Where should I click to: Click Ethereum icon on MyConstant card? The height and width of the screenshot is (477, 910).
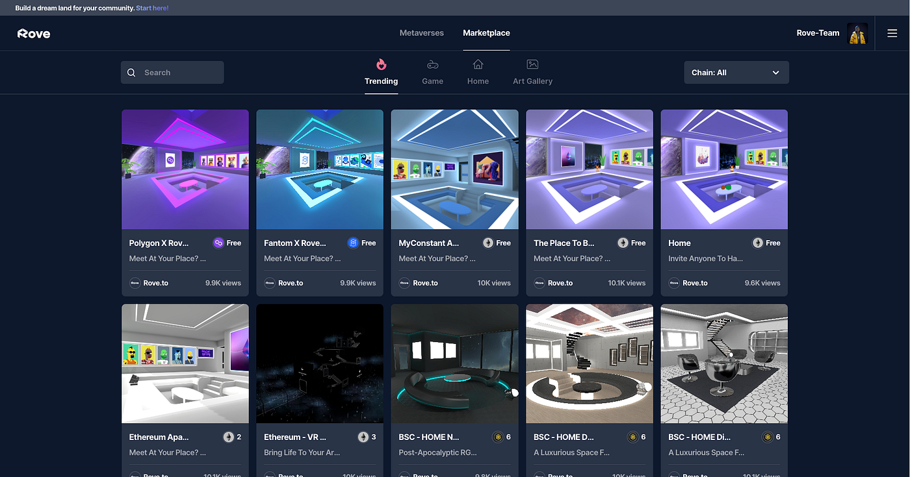pos(488,243)
